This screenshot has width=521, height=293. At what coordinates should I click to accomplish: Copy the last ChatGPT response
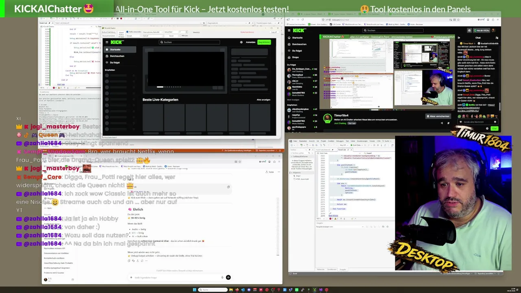pos(129,261)
